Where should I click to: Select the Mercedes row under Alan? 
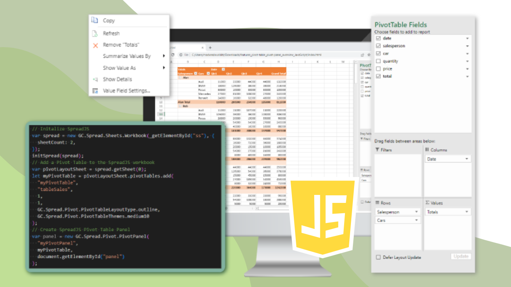coord(204,94)
